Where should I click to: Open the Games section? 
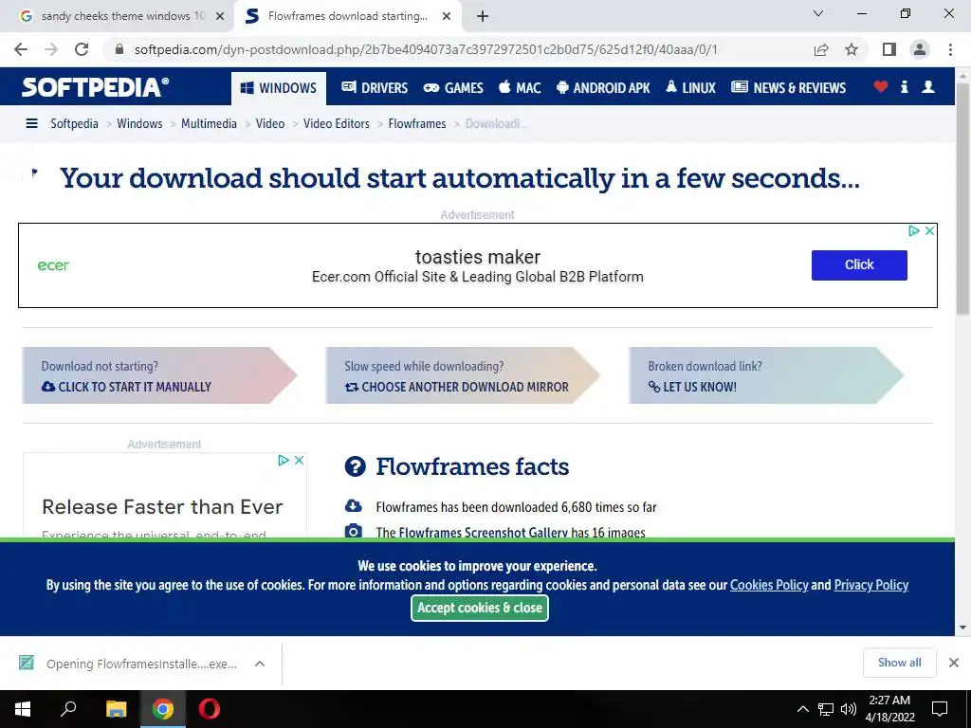(453, 88)
